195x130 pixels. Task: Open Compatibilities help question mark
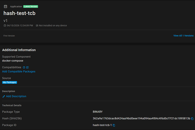point(24,67)
